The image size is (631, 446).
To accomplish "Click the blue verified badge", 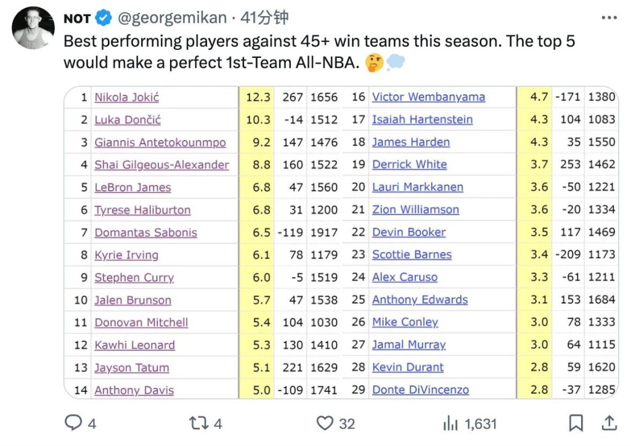I will (104, 18).
